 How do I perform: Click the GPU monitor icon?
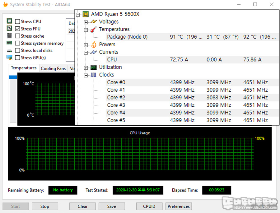coord(9,58)
